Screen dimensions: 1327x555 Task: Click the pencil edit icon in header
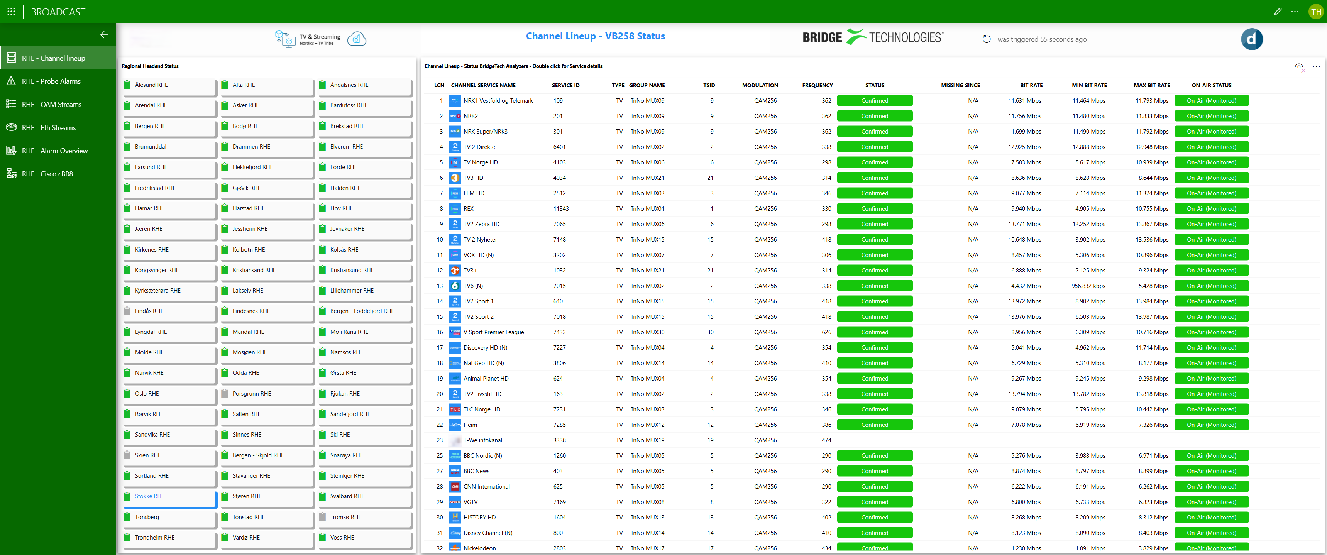[x=1277, y=11]
